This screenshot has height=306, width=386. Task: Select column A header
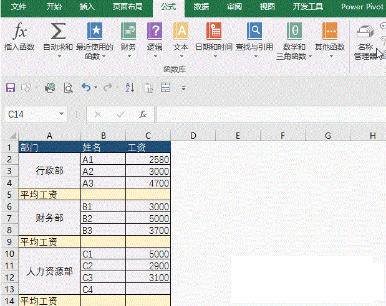[50, 136]
